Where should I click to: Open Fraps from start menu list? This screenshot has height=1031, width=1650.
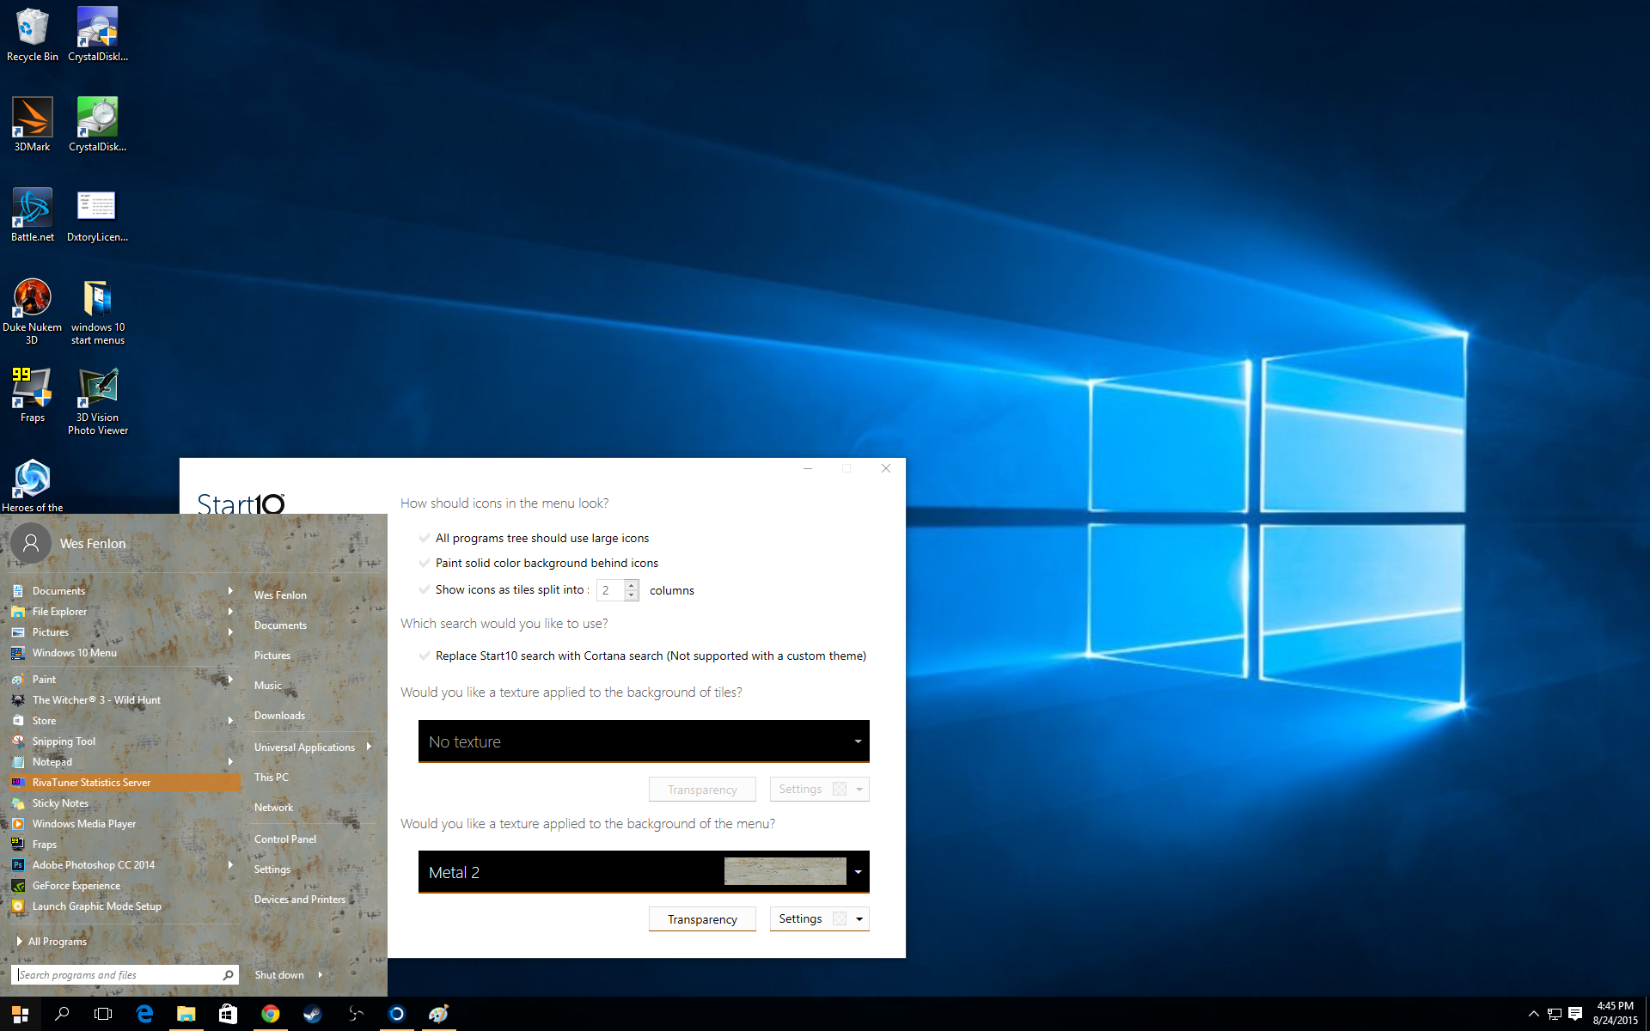pos(46,844)
